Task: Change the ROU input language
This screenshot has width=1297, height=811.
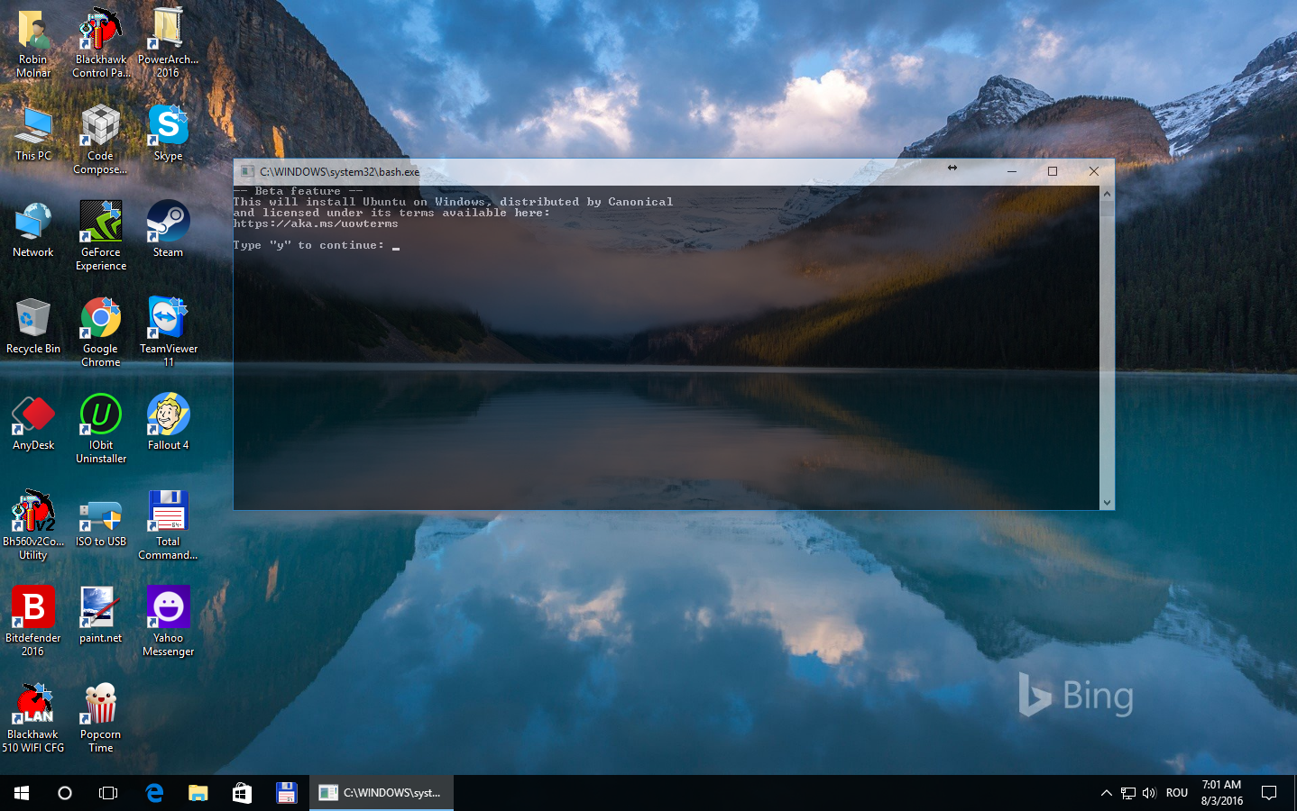Action: click(1177, 793)
